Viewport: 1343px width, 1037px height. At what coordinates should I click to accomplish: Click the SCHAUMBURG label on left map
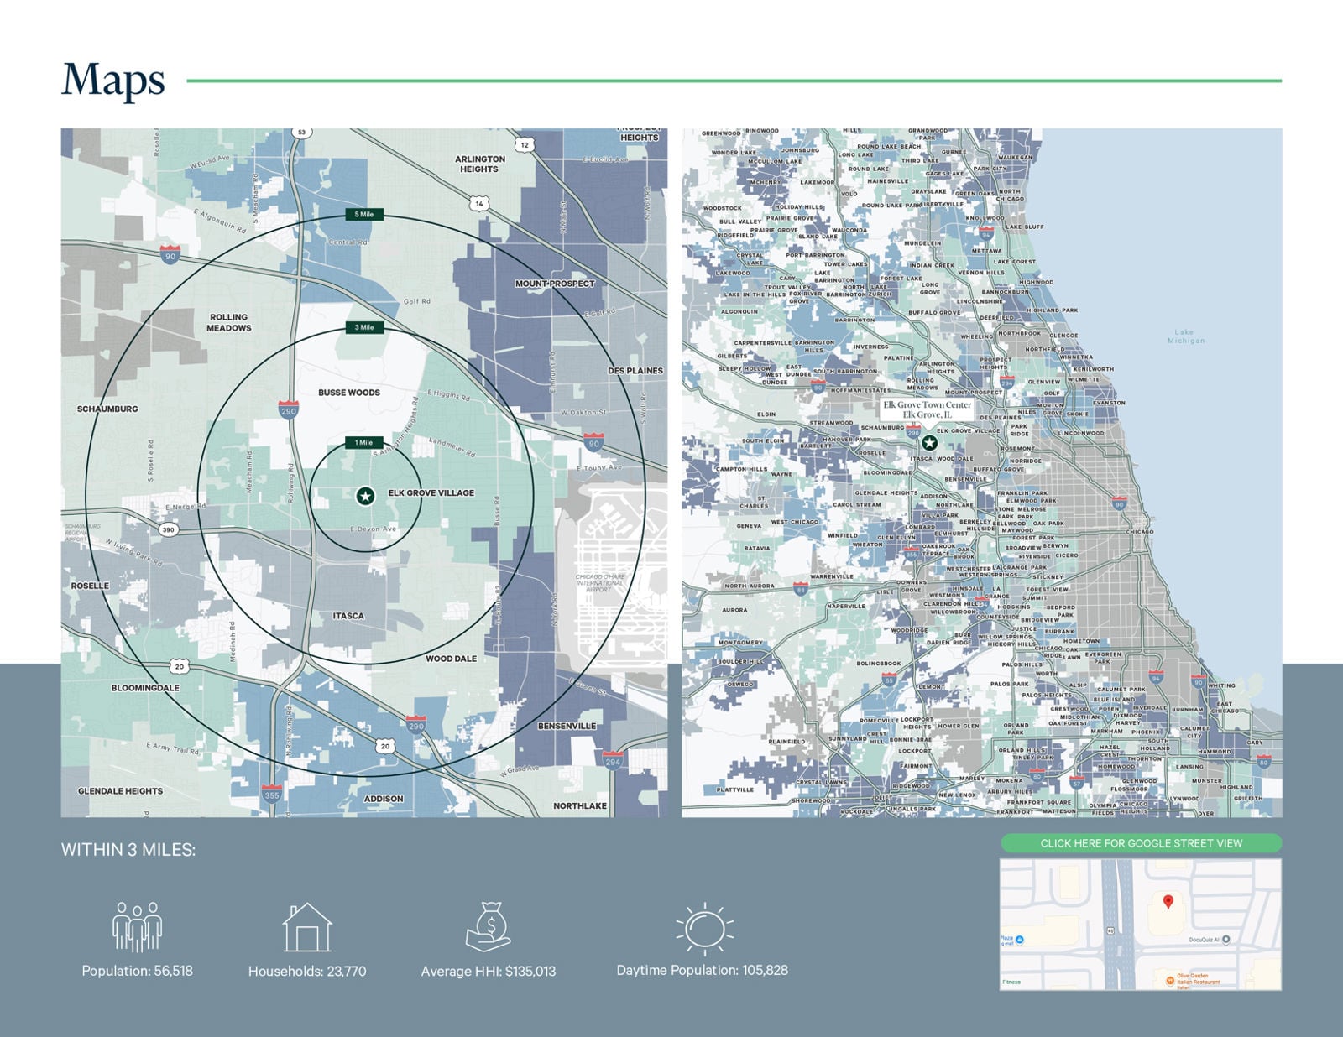tap(107, 409)
